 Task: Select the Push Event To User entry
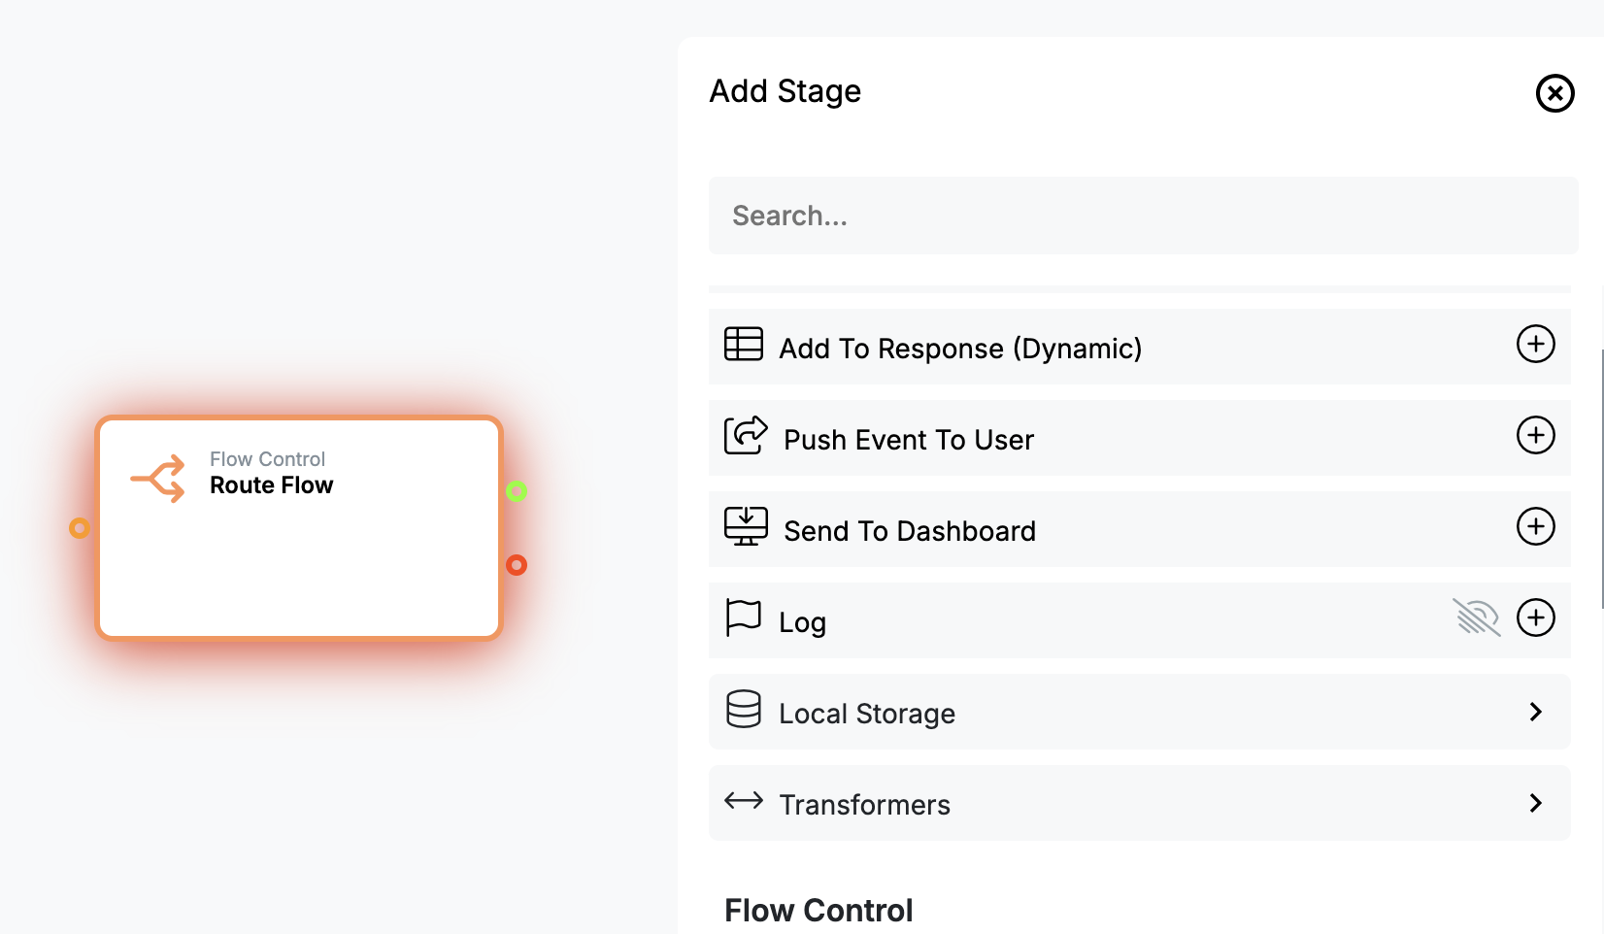(x=1140, y=438)
